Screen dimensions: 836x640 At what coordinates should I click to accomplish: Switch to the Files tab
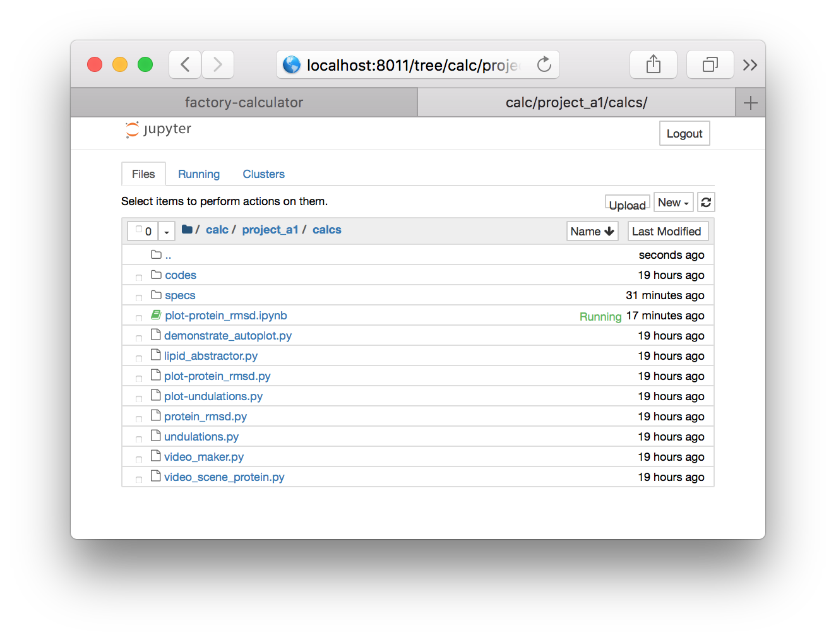tap(143, 174)
